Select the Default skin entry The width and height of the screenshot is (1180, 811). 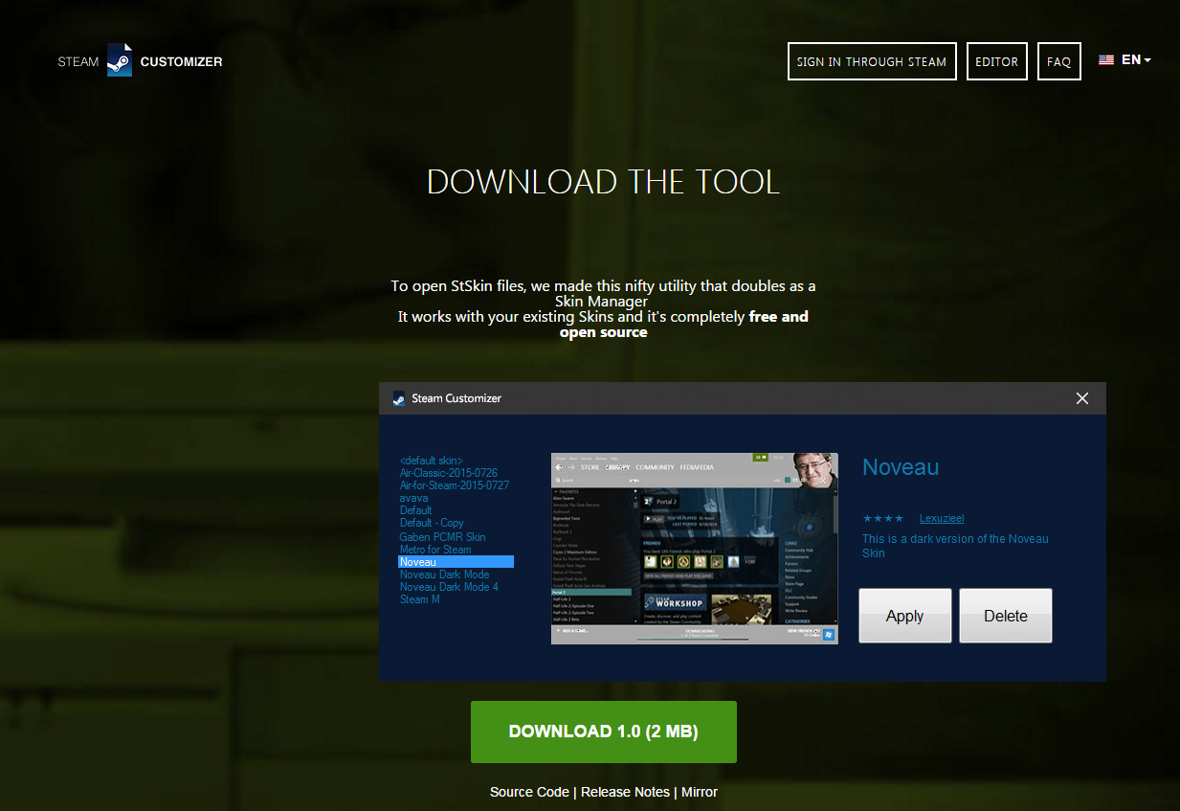pos(416,510)
